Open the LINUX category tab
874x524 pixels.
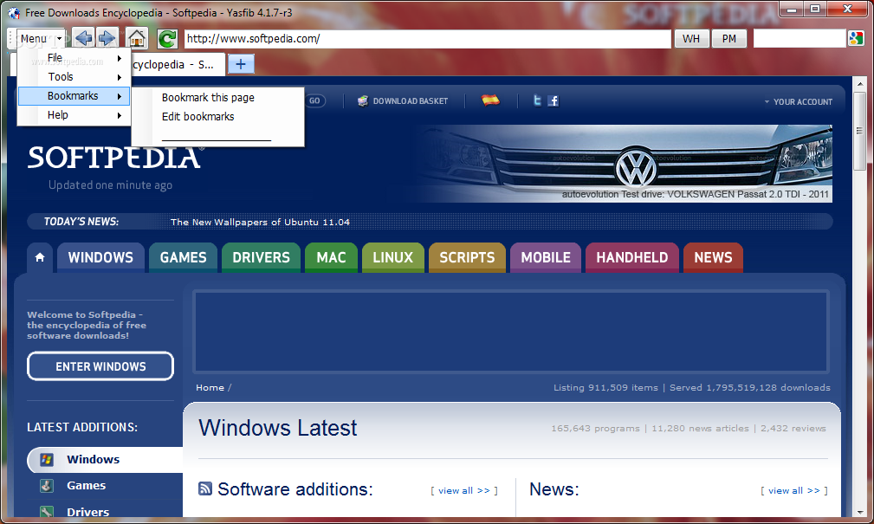tap(393, 257)
